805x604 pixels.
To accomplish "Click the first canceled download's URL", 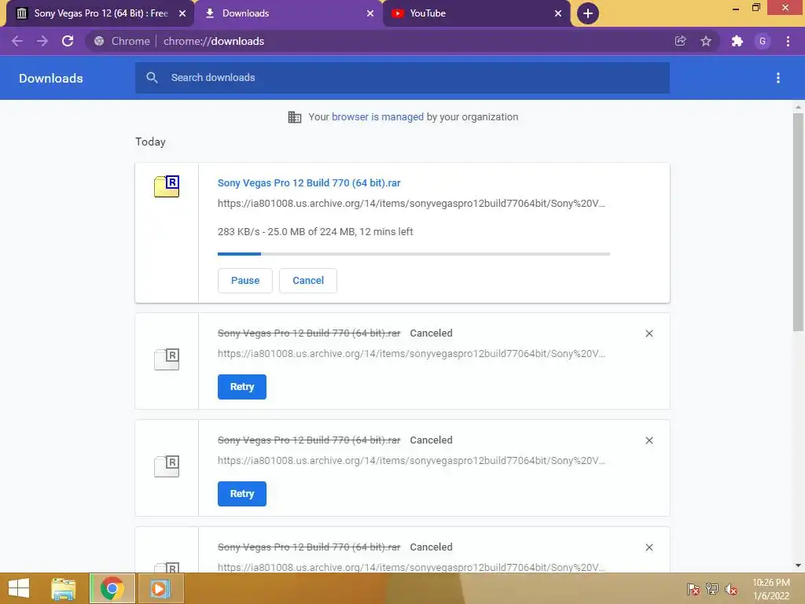I will 411,354.
